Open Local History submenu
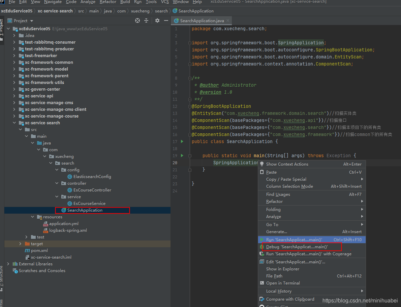The width and height of the screenshot is (401, 307). tap(312, 291)
